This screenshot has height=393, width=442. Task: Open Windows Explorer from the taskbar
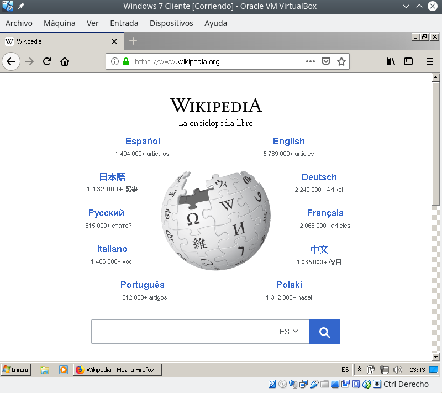click(x=45, y=370)
